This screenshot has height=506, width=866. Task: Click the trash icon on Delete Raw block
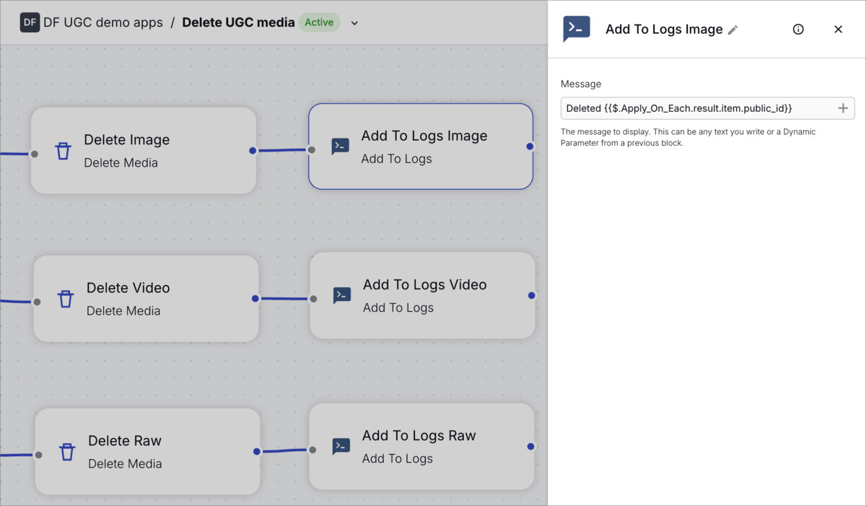coord(67,452)
